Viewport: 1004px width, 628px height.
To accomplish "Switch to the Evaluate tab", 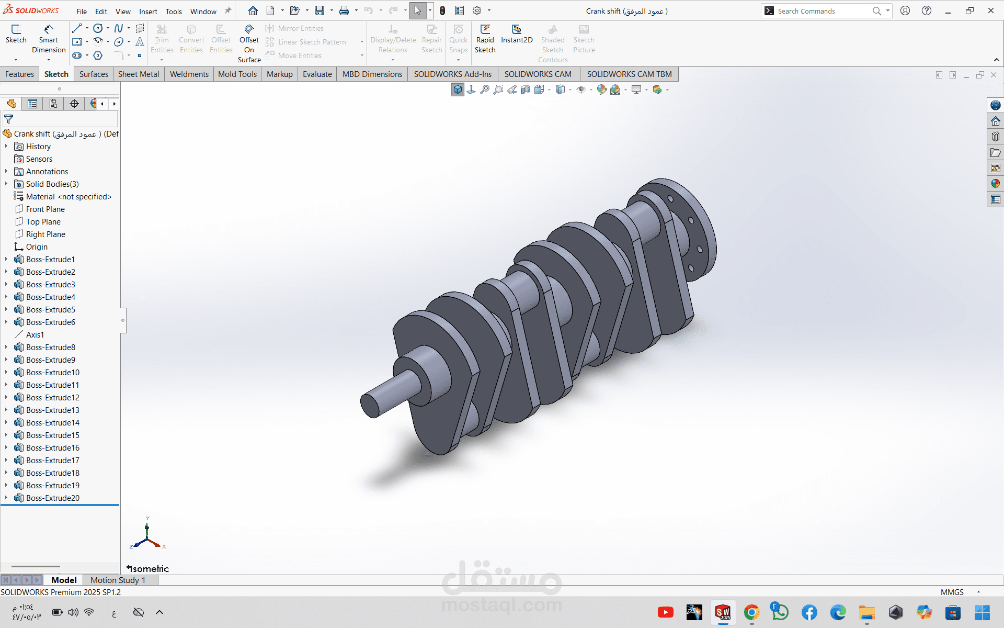I will (317, 74).
